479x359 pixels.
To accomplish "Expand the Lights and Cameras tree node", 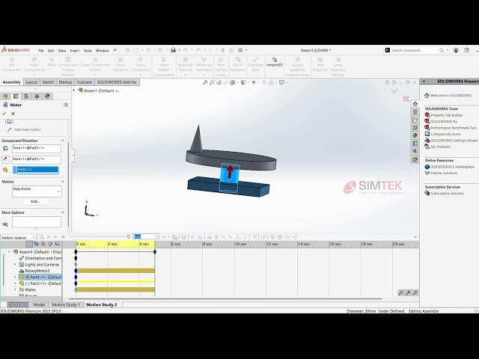I will pos(15,264).
